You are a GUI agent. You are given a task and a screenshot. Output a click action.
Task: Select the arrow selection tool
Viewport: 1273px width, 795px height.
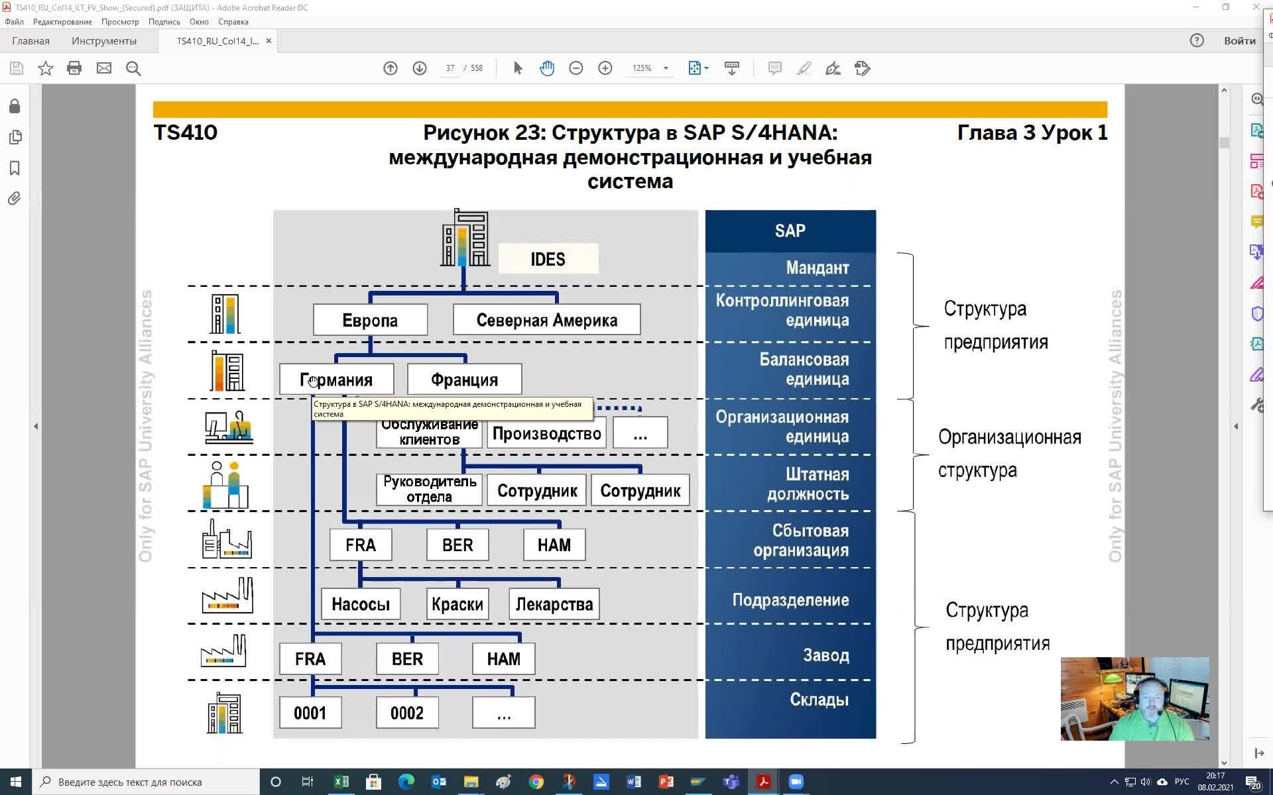point(518,68)
